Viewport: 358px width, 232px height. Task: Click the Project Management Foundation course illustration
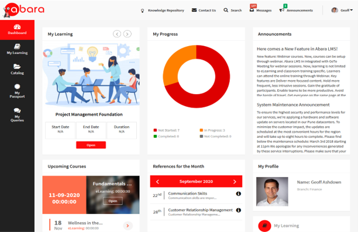[91, 74]
